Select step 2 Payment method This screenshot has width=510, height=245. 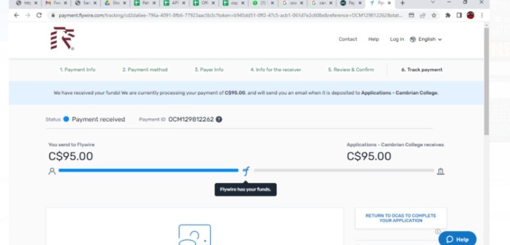click(x=145, y=69)
